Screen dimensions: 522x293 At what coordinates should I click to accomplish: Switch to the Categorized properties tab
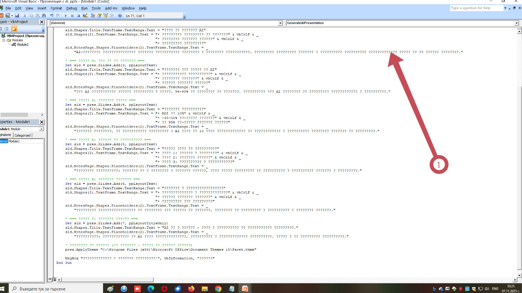(x=22, y=135)
